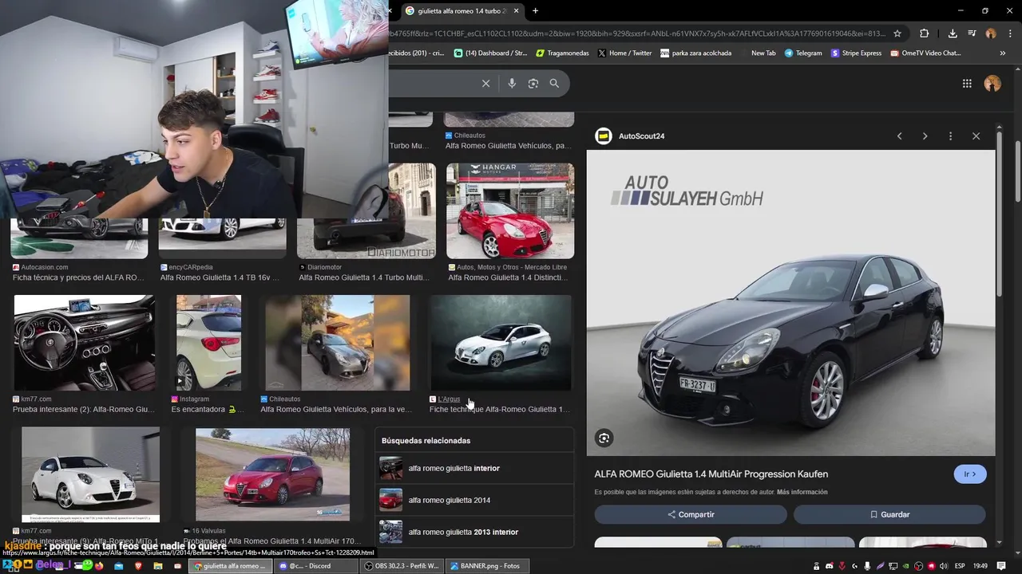Open the Diariomotor result caption
This screenshot has height=574, width=1022.
[363, 277]
